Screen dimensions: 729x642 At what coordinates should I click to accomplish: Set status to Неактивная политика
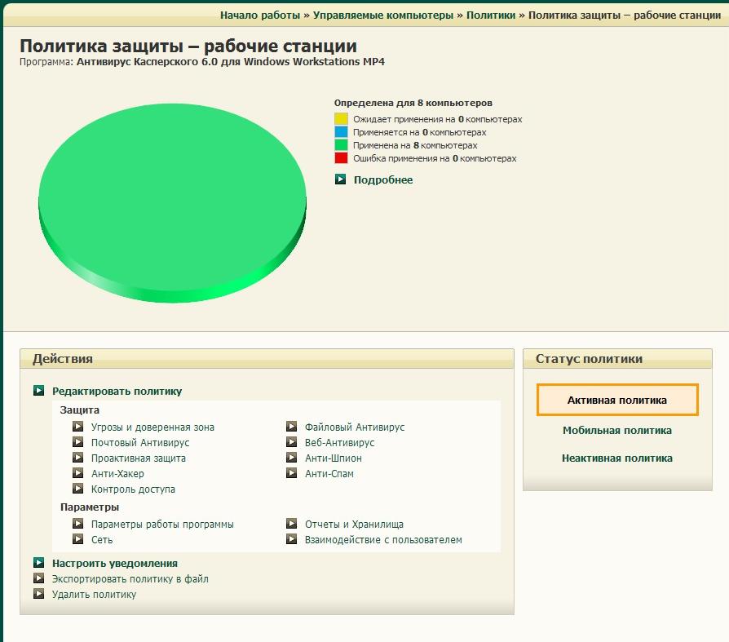click(616, 458)
